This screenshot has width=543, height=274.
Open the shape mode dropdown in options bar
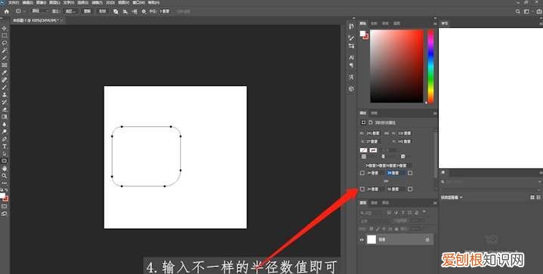pyautogui.click(x=39, y=11)
